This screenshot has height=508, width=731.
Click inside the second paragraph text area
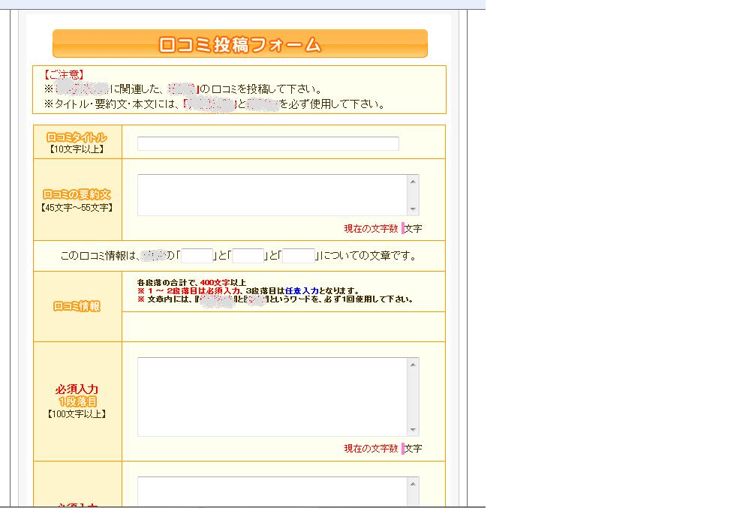[x=272, y=492]
